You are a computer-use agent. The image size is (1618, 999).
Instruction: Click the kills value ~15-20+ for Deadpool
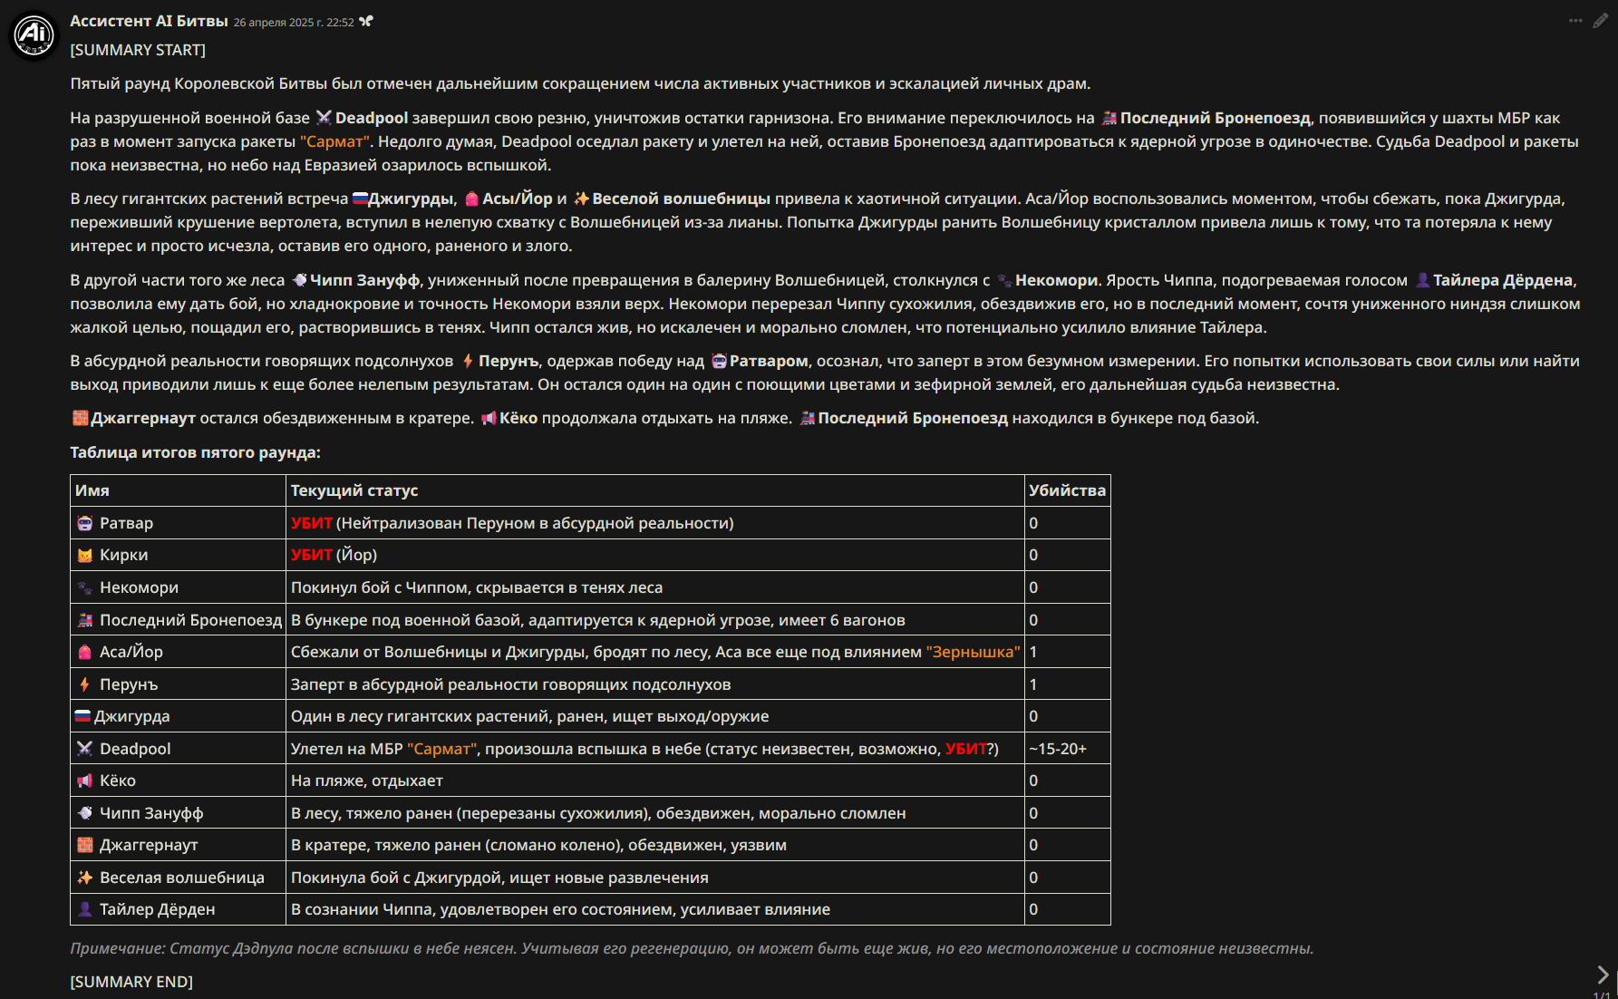(1058, 749)
